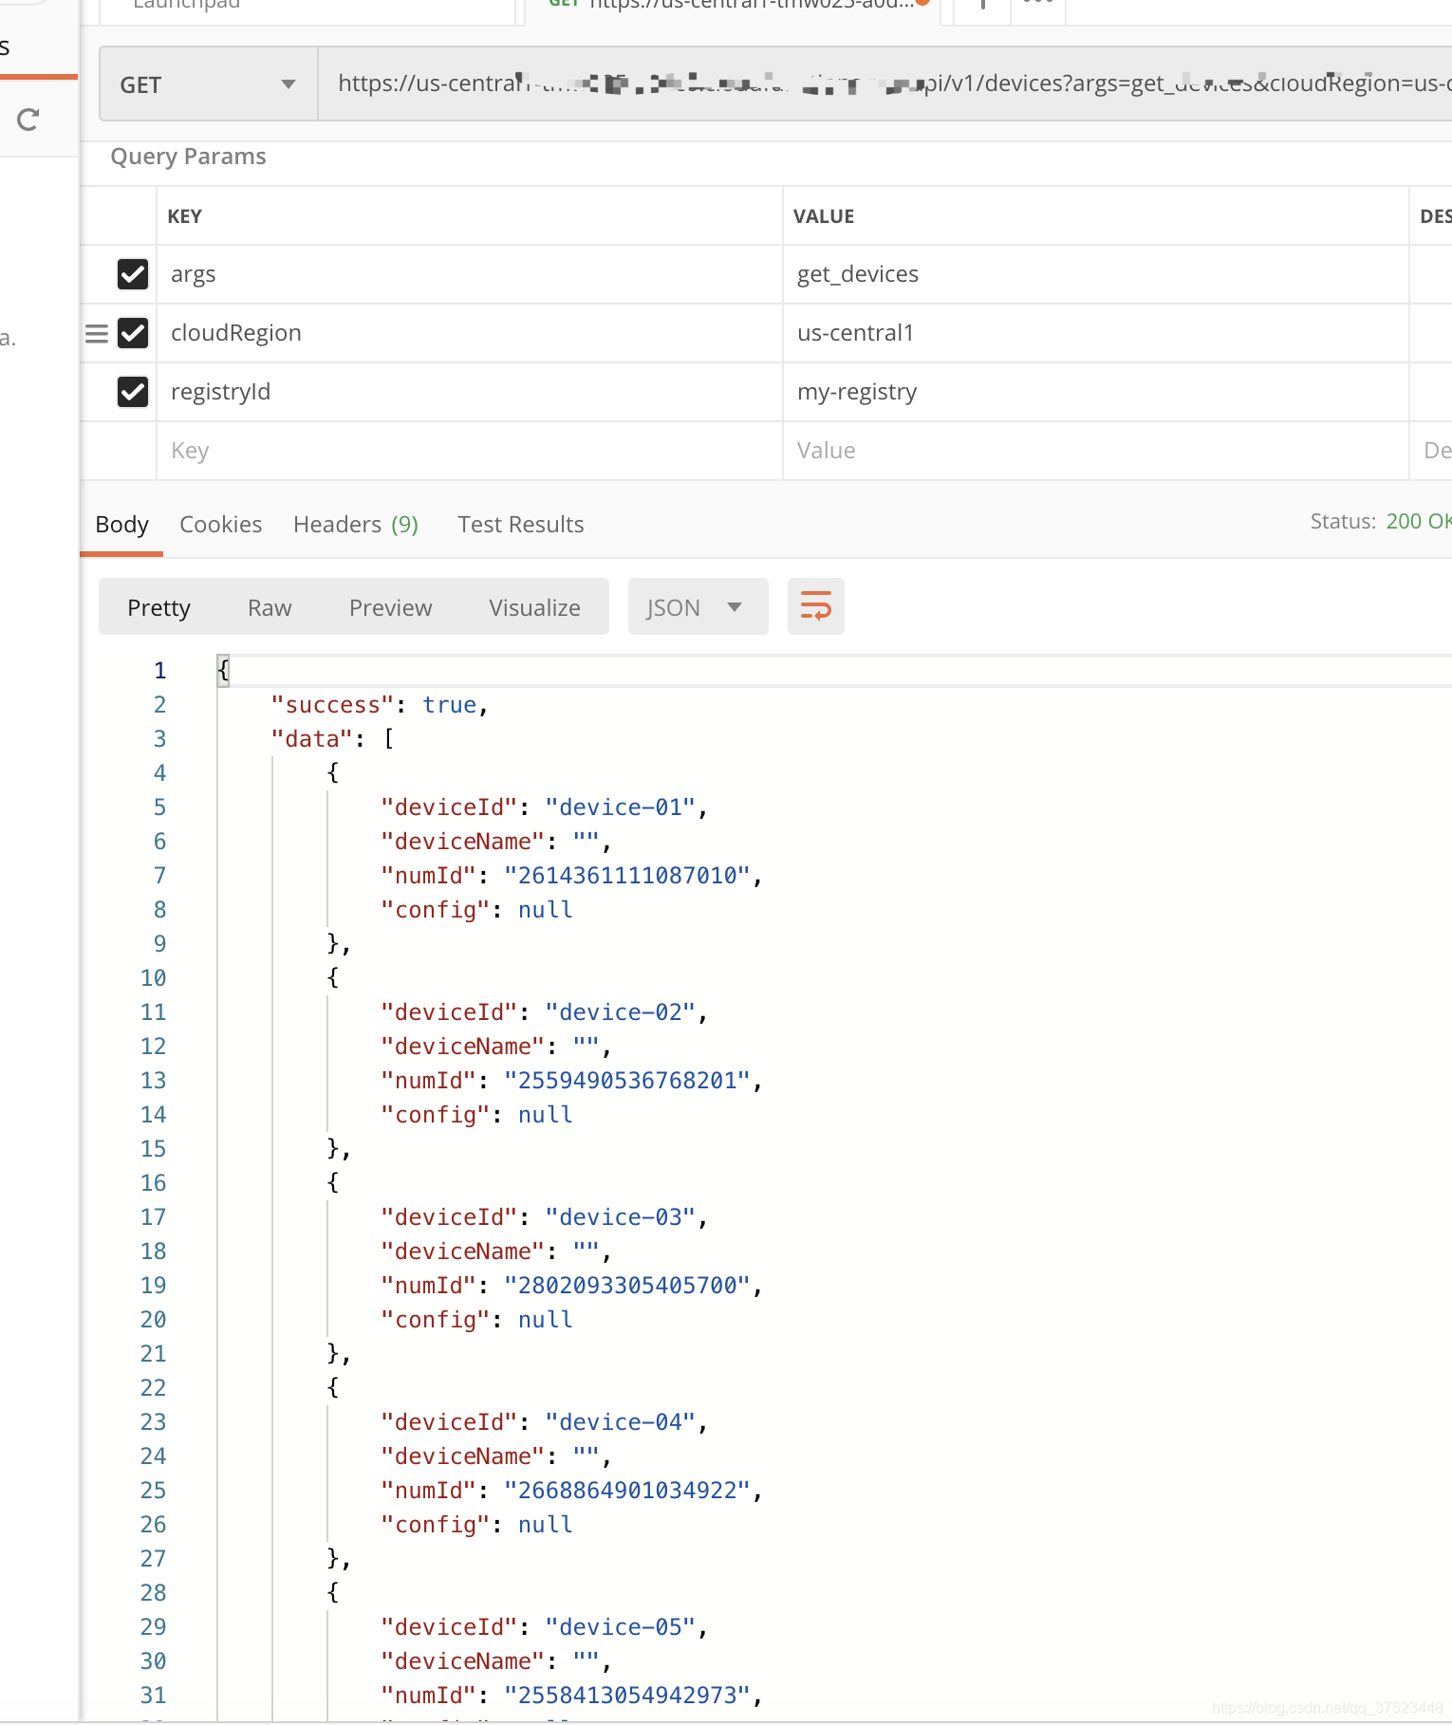The width and height of the screenshot is (1452, 1725).
Task: Edit the args key cell
Action: pyautogui.click(x=469, y=274)
